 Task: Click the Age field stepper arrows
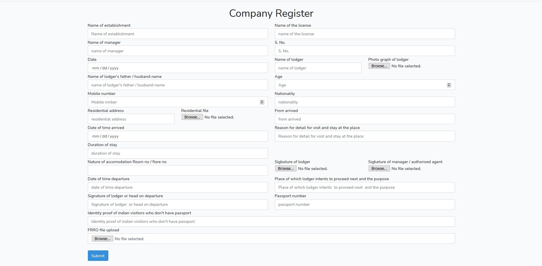(x=449, y=85)
